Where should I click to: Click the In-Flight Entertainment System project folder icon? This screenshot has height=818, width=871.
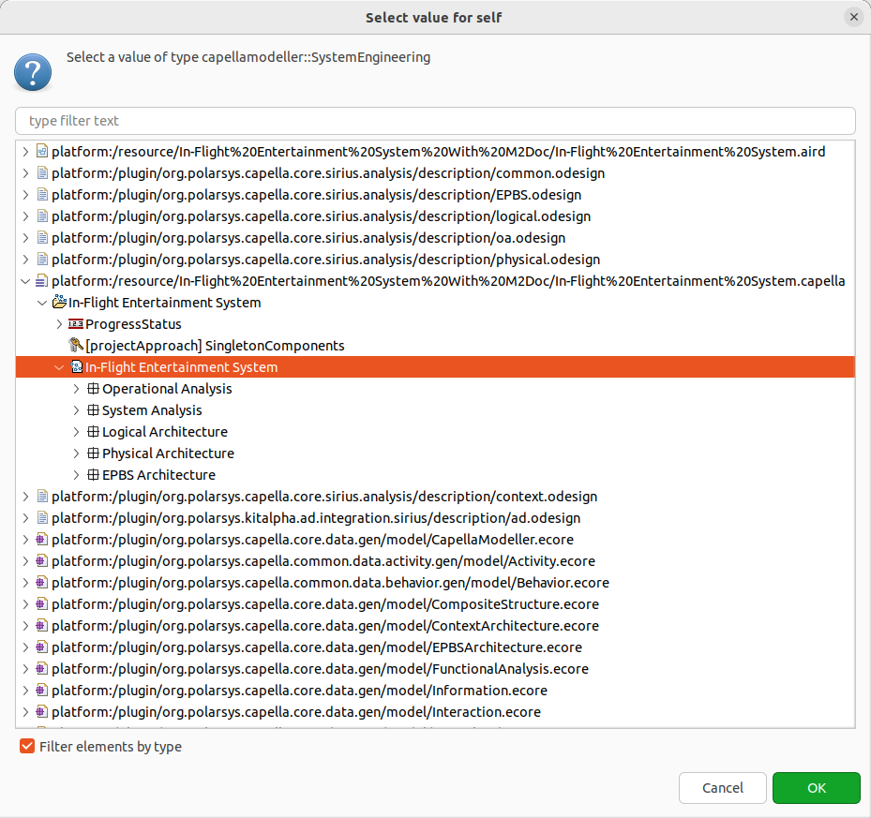(59, 303)
